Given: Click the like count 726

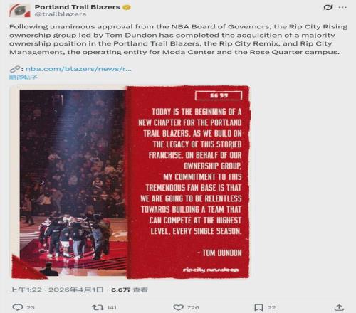Looking at the screenshot, I should point(193,307).
